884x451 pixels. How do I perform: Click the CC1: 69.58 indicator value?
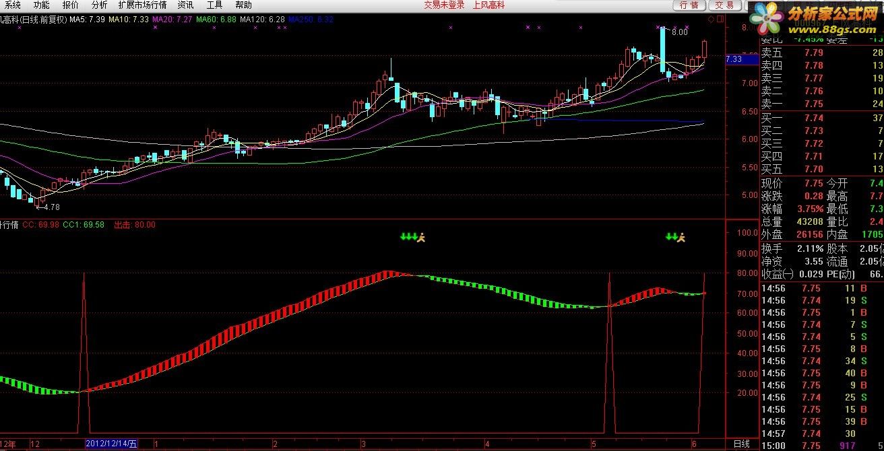pyautogui.click(x=84, y=225)
